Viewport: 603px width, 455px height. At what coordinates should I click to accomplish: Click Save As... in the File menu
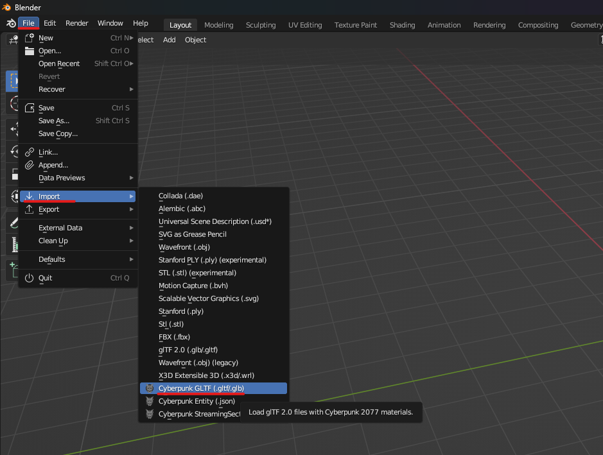(54, 121)
